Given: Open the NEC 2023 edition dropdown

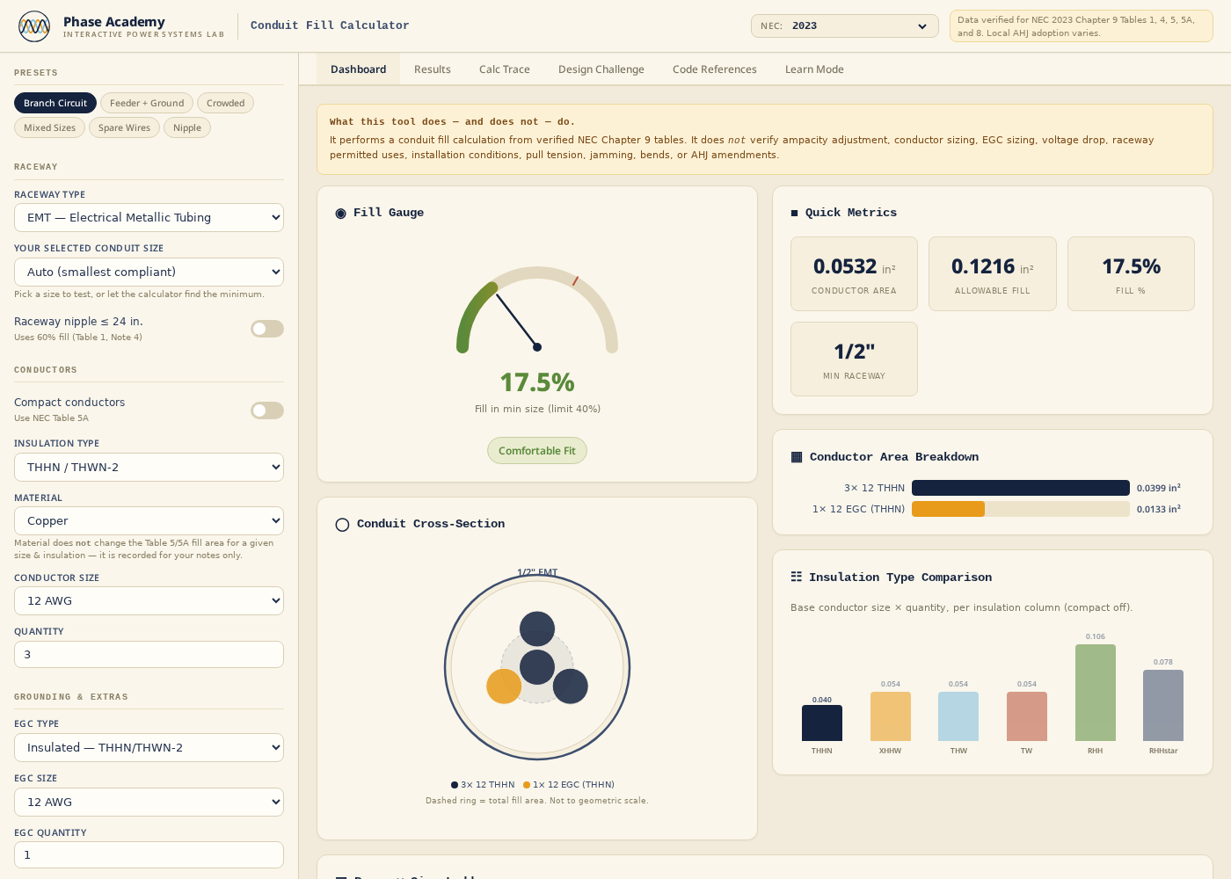Looking at the screenshot, I should tap(845, 26).
